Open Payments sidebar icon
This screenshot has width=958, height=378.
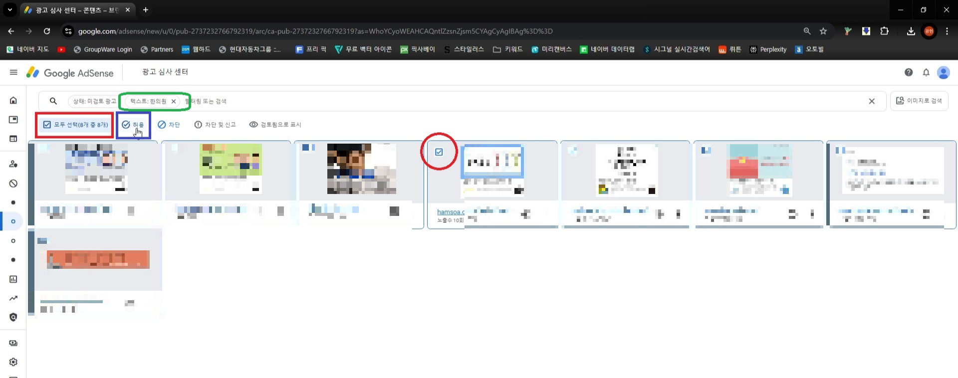13,343
